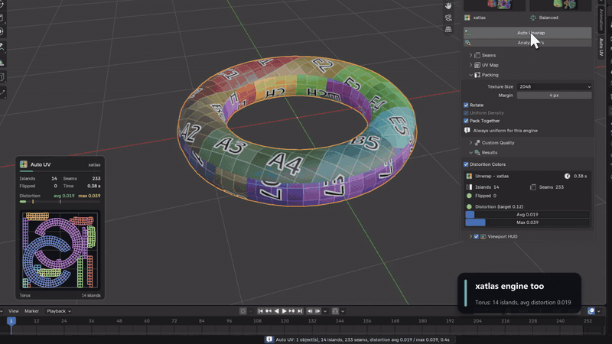612x344 pixels.
Task: Uncheck the Viewport HUD checkbox
Action: pos(476,236)
